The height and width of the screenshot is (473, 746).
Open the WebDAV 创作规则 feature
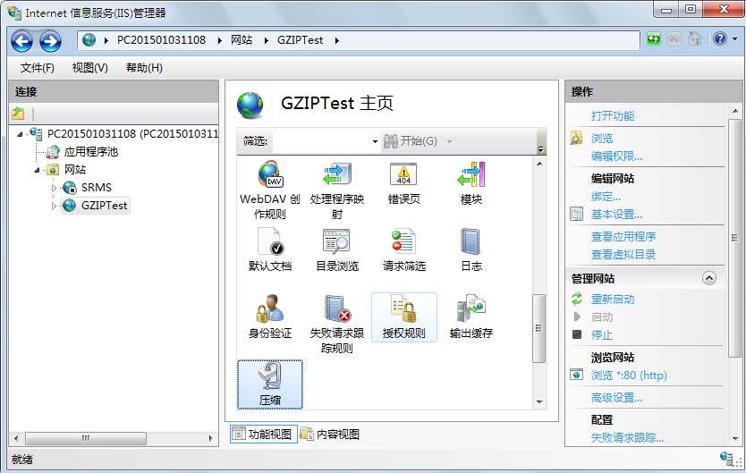(x=270, y=190)
